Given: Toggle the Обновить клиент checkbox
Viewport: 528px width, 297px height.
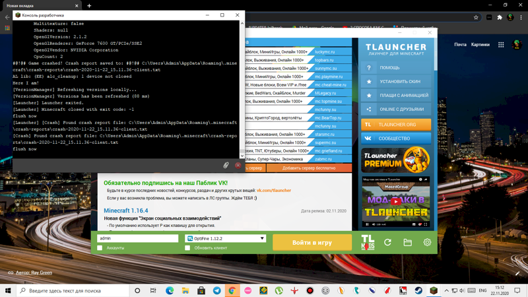Looking at the screenshot, I should (187, 248).
